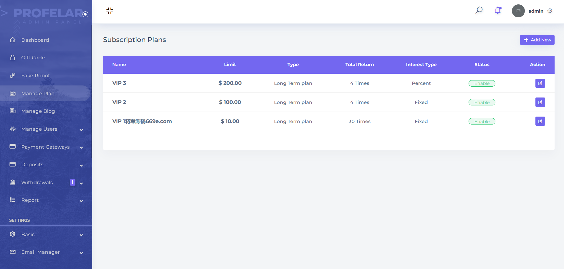Go to Gift Code in sidebar
Image resolution: width=564 pixels, height=269 pixels.
coord(33,58)
